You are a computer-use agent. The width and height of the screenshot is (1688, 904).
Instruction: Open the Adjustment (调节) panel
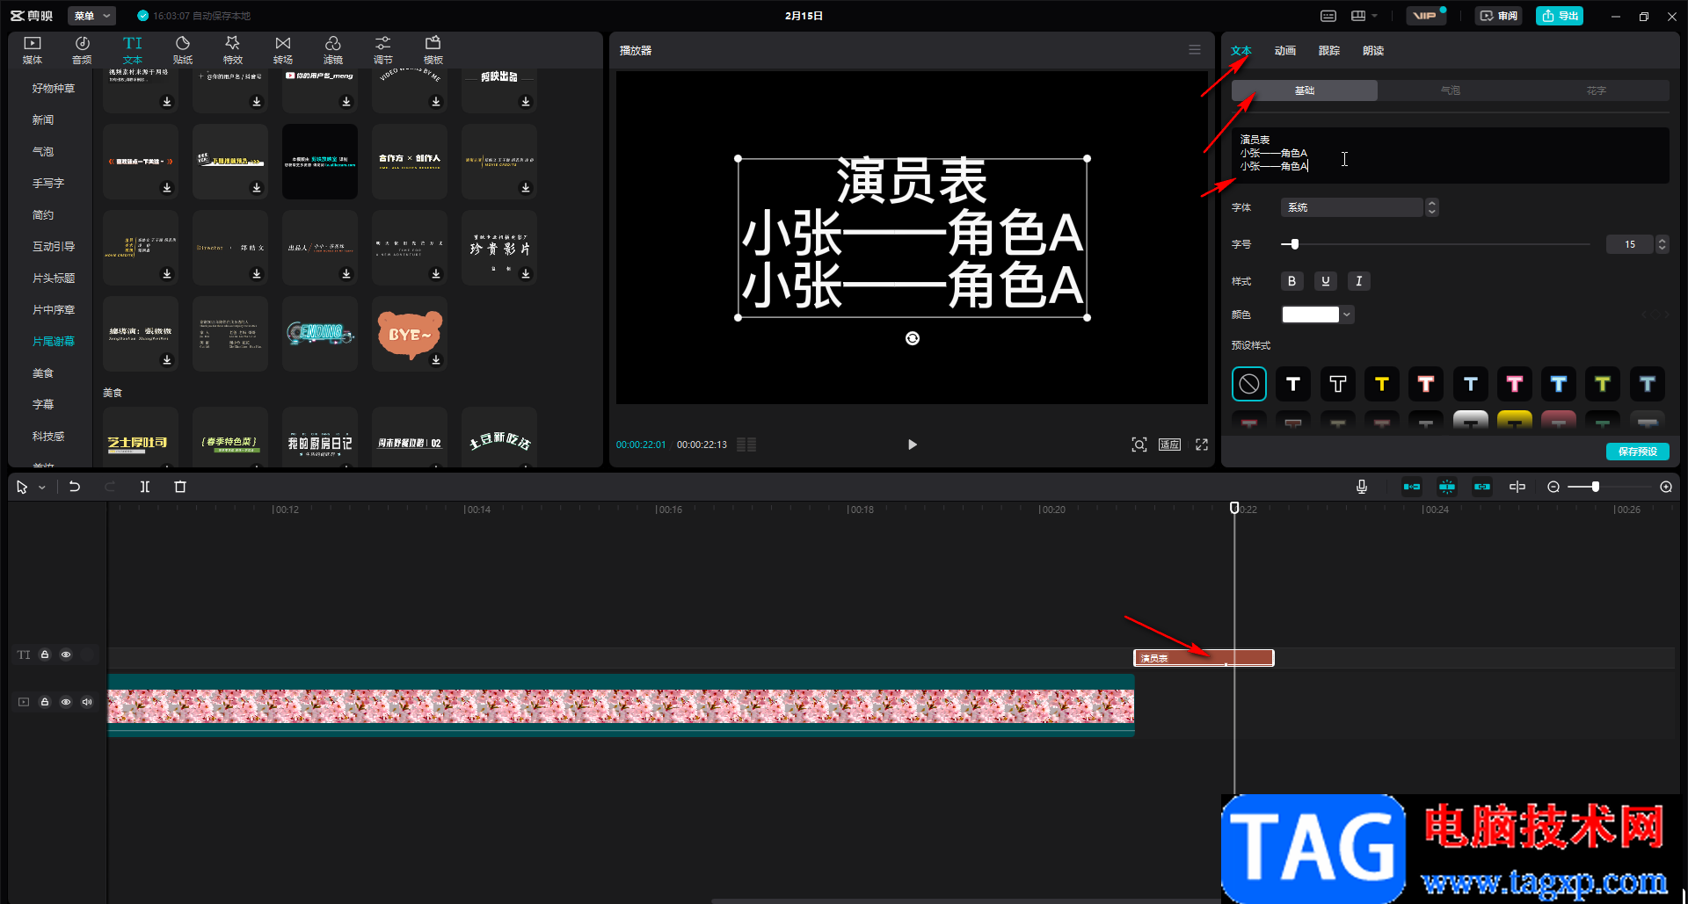(x=383, y=50)
